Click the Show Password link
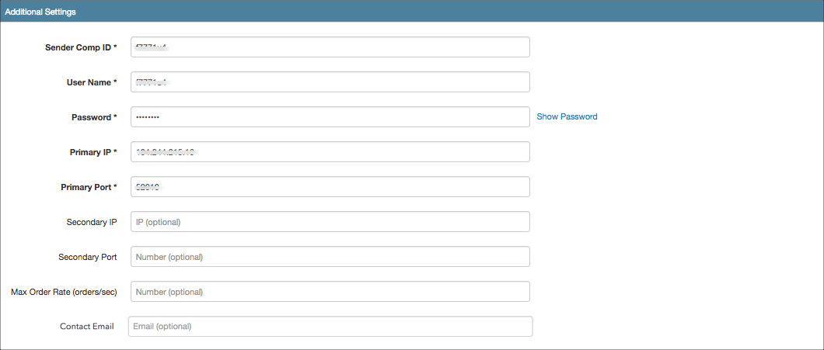Image resolution: width=824 pixels, height=350 pixels. [567, 116]
